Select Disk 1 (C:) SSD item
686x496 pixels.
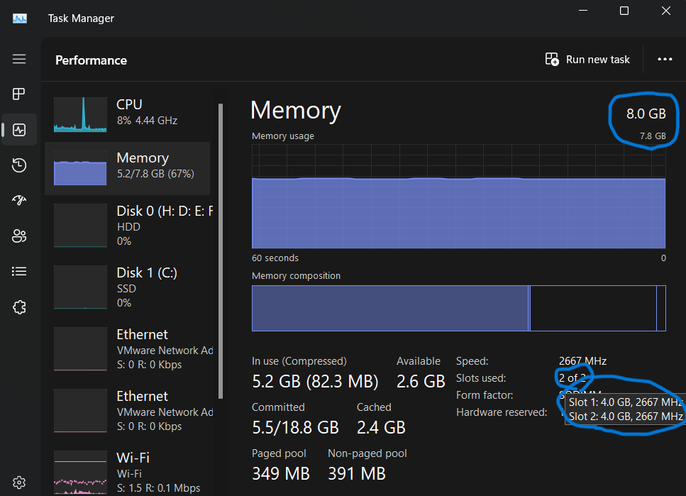[x=132, y=287]
